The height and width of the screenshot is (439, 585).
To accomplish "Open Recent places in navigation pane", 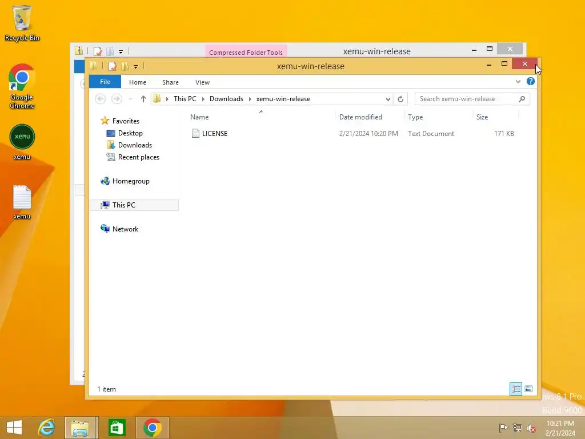I will click(x=138, y=157).
